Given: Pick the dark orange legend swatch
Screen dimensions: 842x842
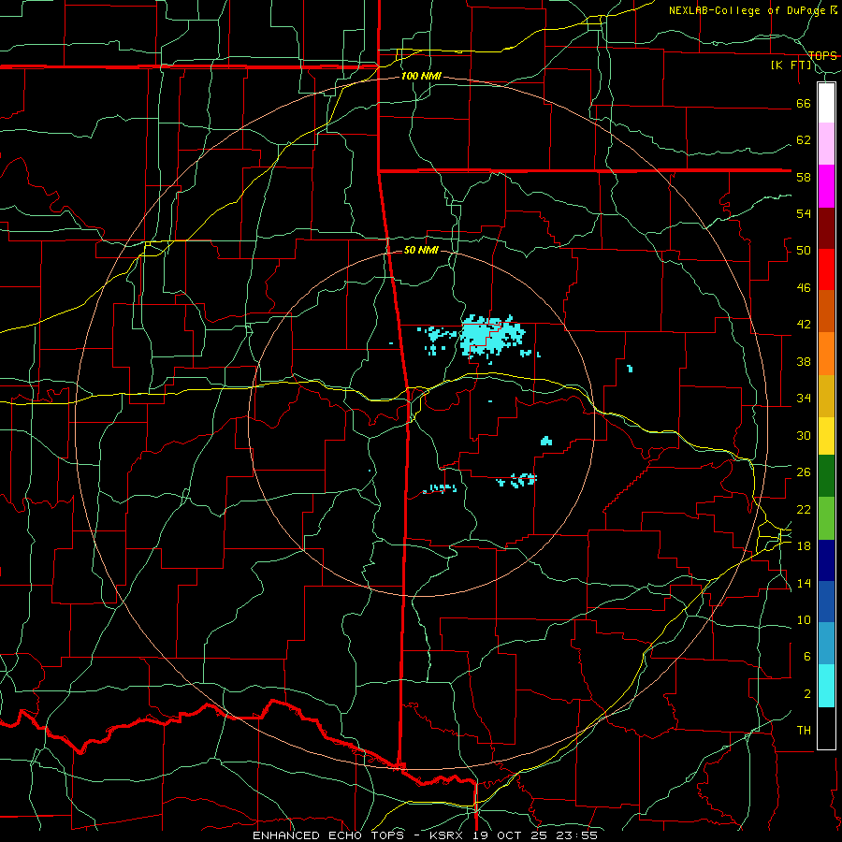Looking at the screenshot, I should point(826,312).
